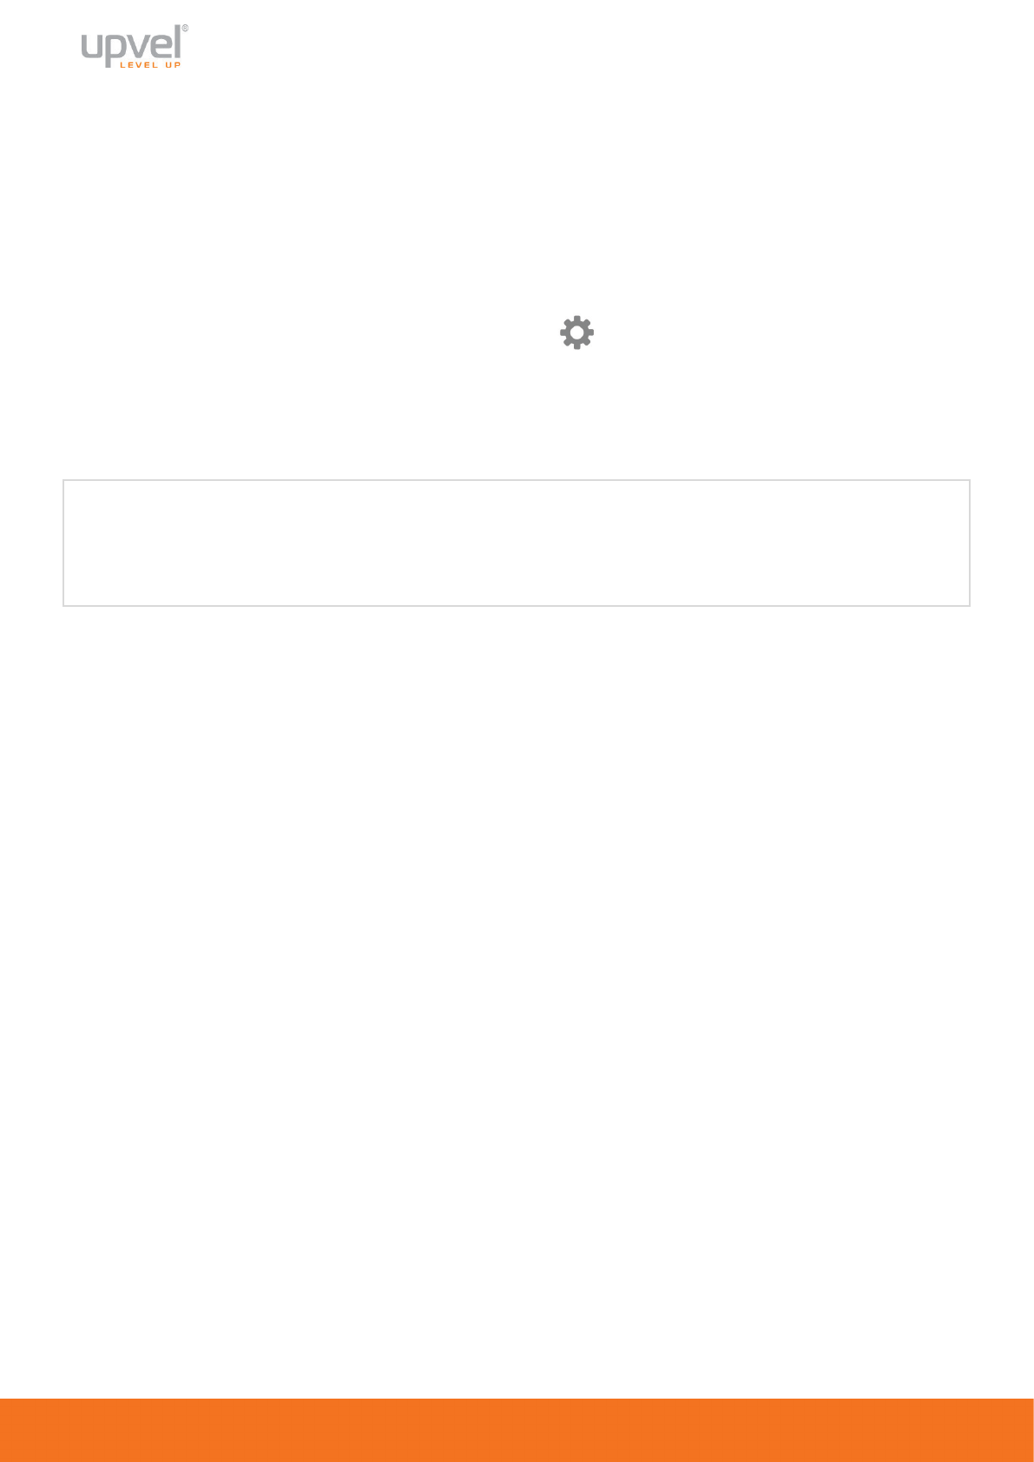
Task: Click the gray upvel wordmark
Action: (131, 45)
